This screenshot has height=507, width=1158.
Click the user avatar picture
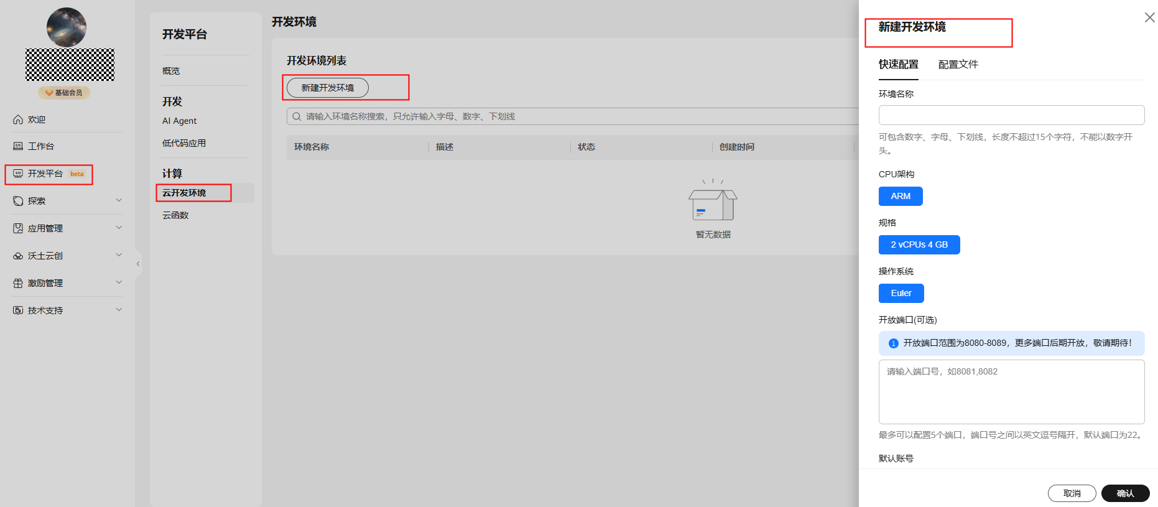[67, 27]
